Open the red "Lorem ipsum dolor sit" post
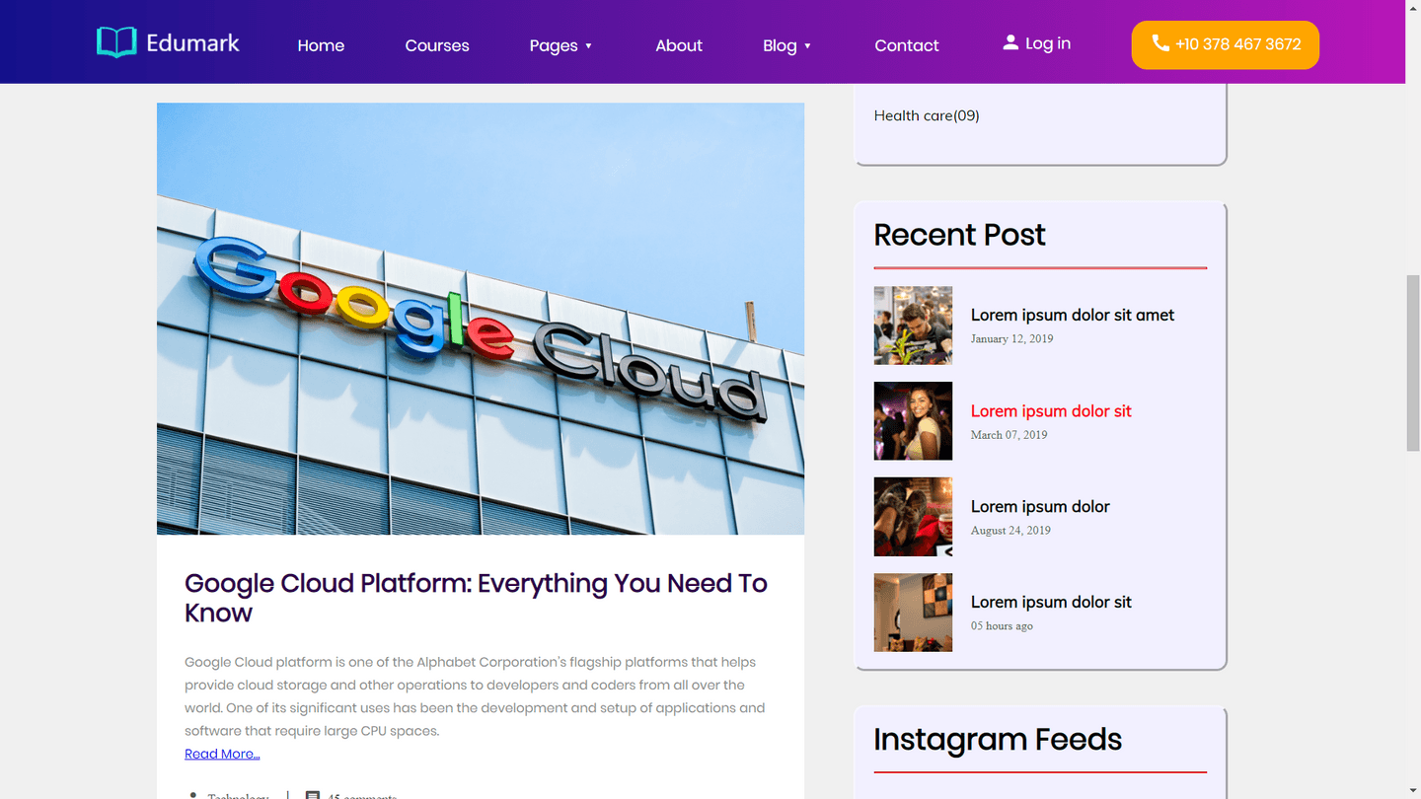This screenshot has height=799, width=1421. (1051, 410)
